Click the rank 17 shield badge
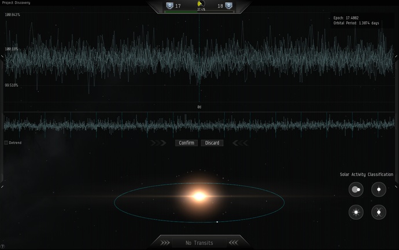The height and width of the screenshot is (250, 399). click(169, 6)
